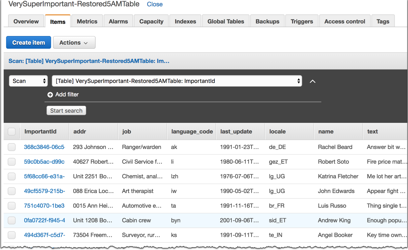
Task: Open the Access control tab
Action: [x=345, y=21]
